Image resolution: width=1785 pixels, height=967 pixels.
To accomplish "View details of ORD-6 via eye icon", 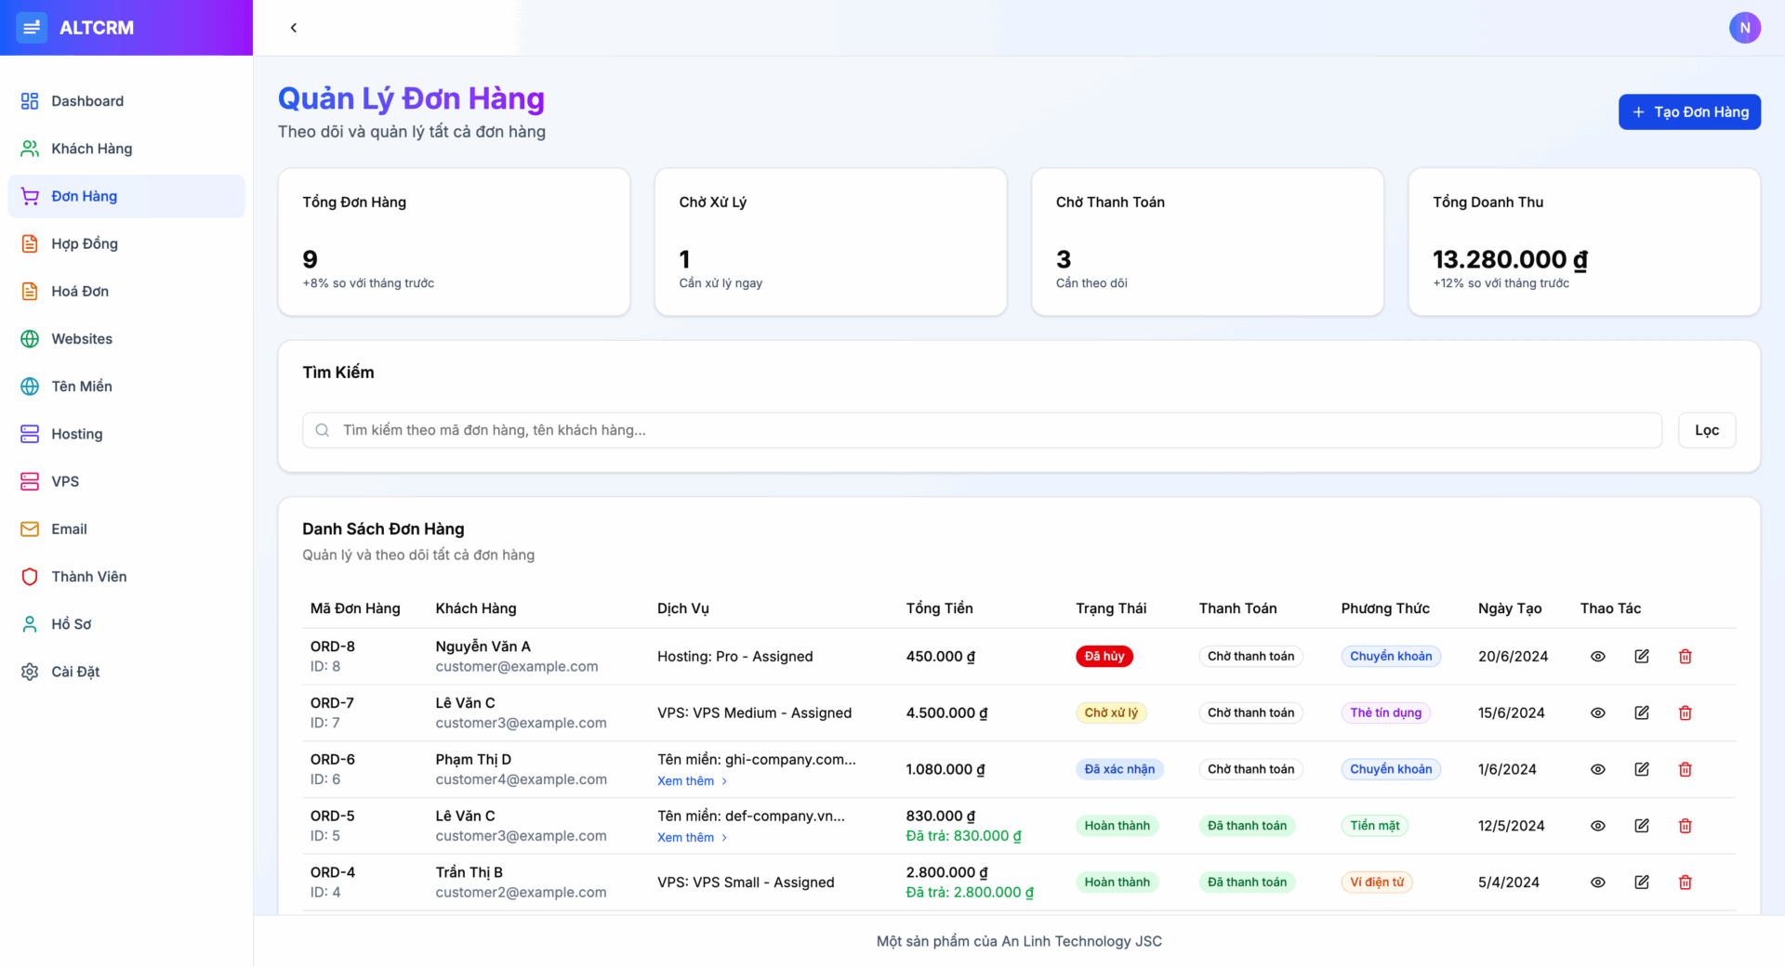I will click(1598, 769).
